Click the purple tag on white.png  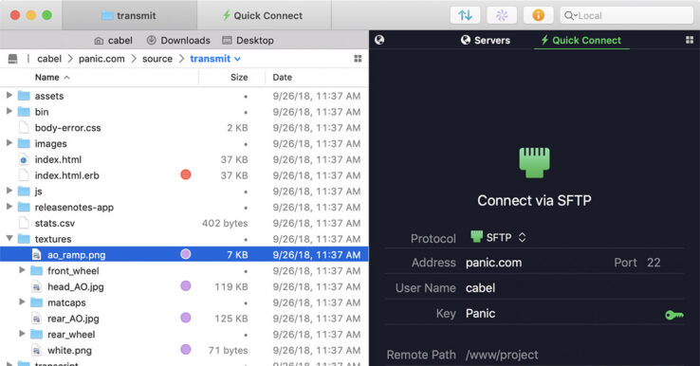[186, 350]
